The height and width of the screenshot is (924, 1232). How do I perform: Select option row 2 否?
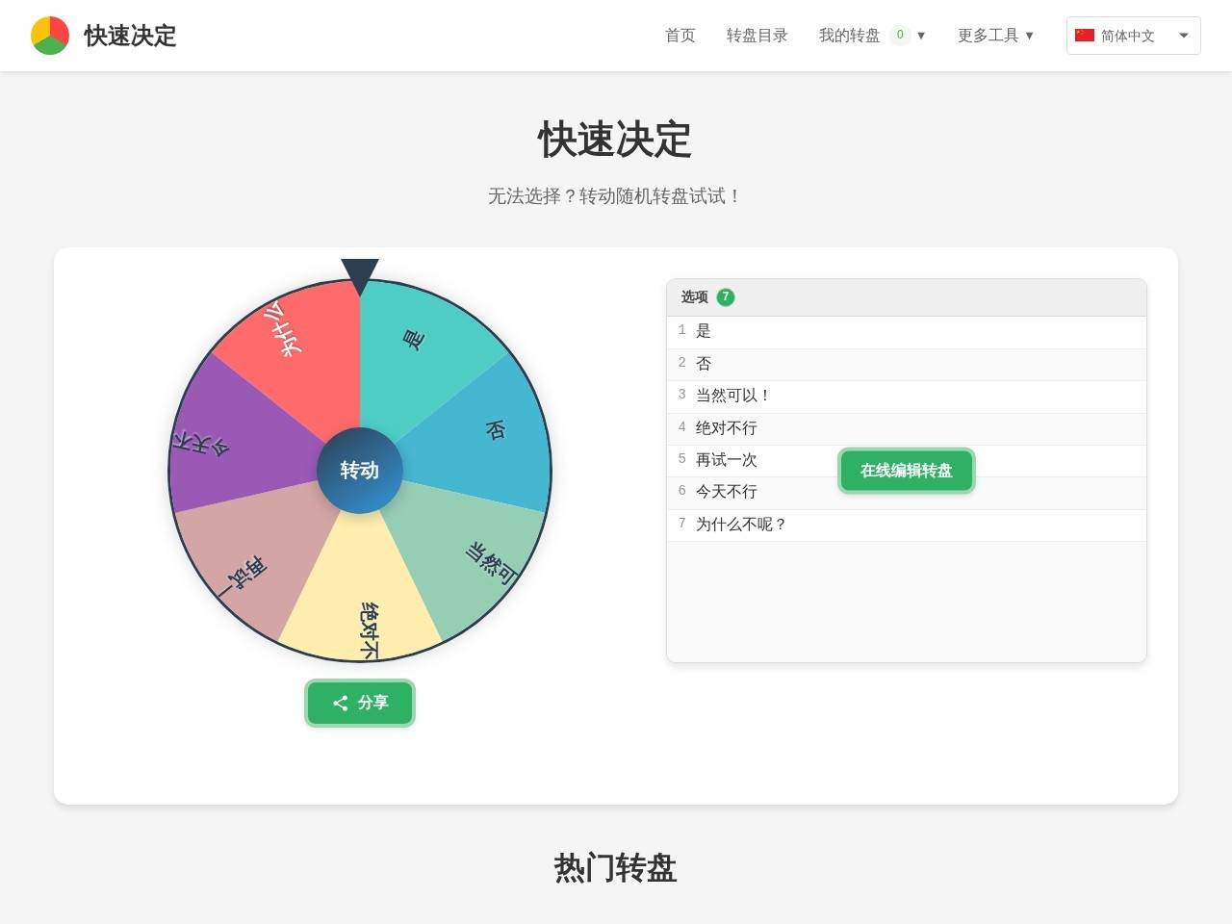point(907,364)
